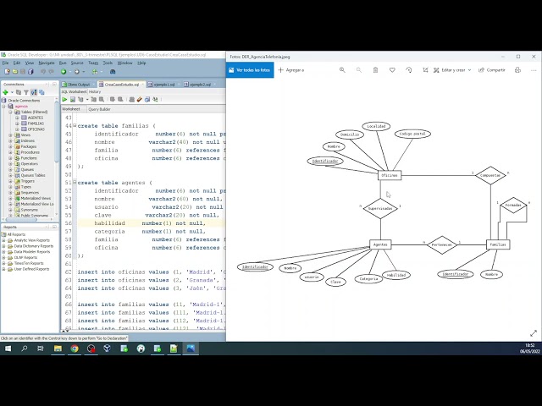Click the Save All icon in main toolbar
The width and height of the screenshot is (542, 406).
point(30,71)
